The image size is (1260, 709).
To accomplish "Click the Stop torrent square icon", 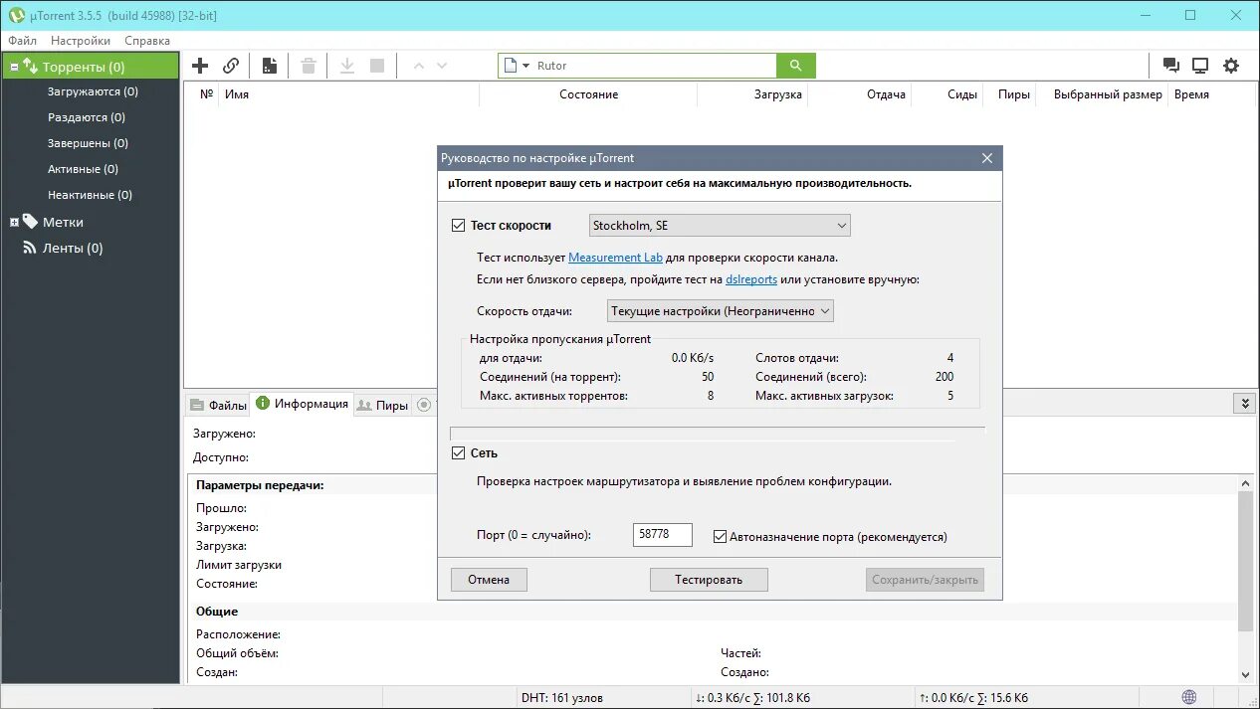I will coord(377,66).
